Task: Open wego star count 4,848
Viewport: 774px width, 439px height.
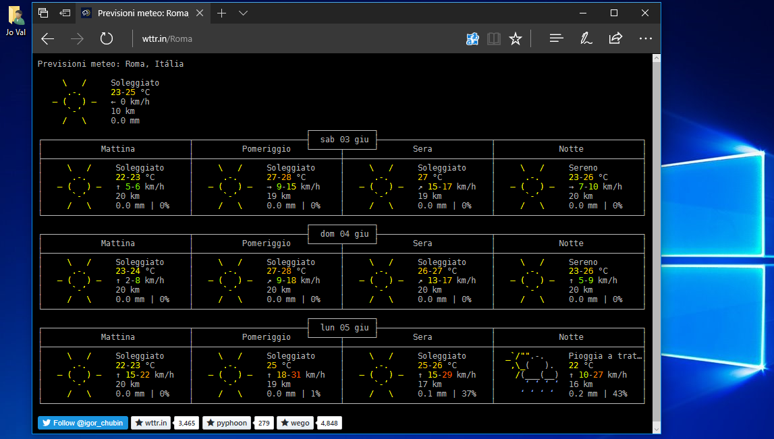Action: point(329,423)
